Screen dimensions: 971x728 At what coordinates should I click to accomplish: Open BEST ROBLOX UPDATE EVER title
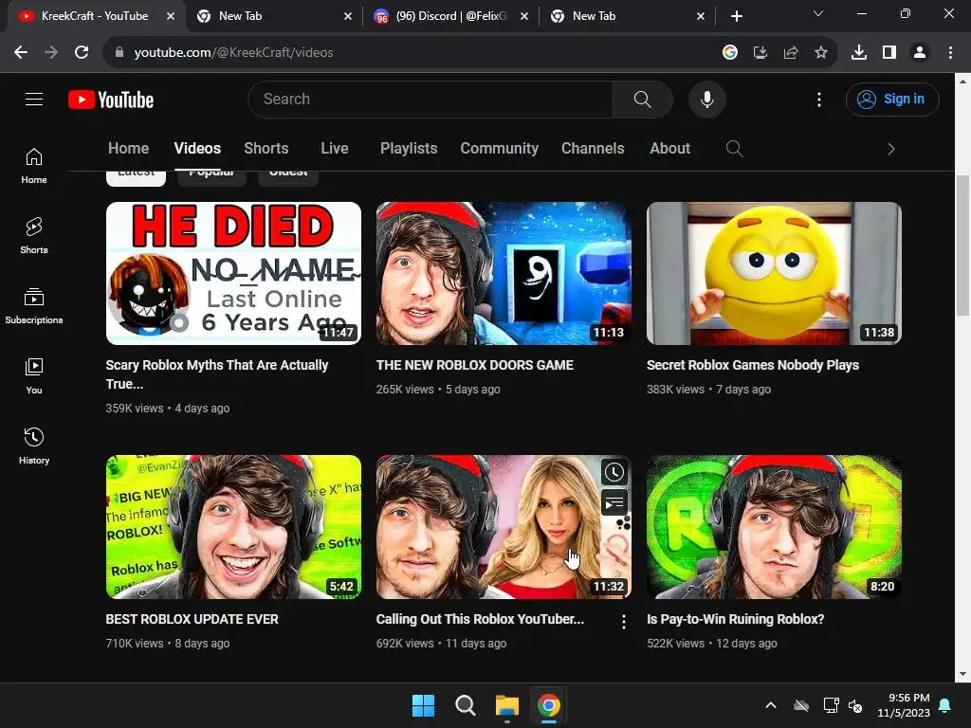(192, 619)
